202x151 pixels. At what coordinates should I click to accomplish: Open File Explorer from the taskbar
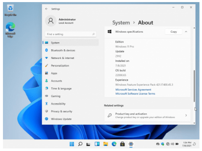106,144
